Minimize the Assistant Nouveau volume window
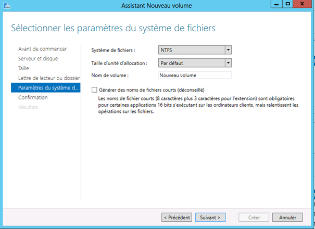Screen dimensions: 315x229 274,5
